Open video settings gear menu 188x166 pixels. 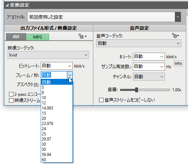[x=82, y=36]
